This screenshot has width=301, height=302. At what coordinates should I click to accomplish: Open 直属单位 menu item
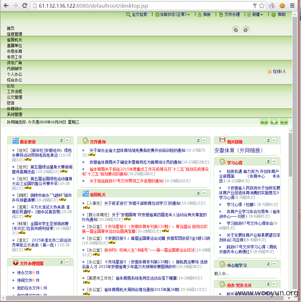14,46
